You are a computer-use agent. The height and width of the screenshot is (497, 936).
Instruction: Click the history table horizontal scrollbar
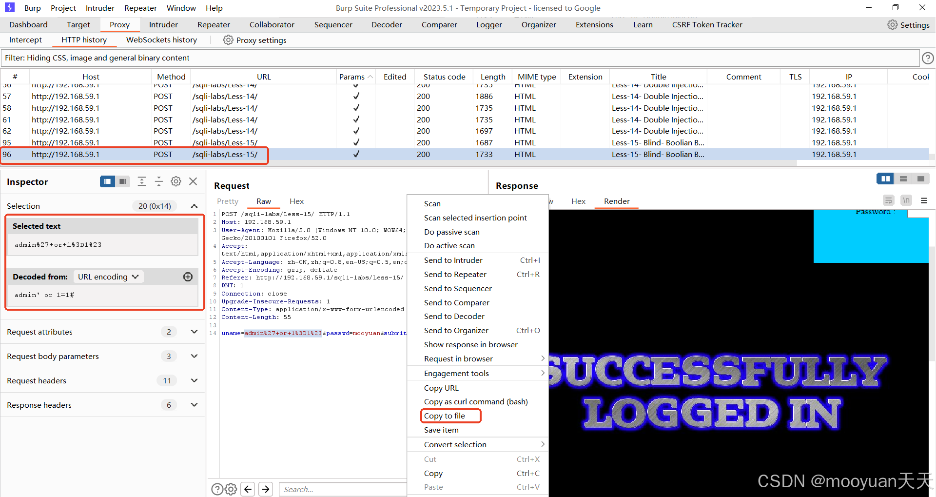click(x=399, y=163)
